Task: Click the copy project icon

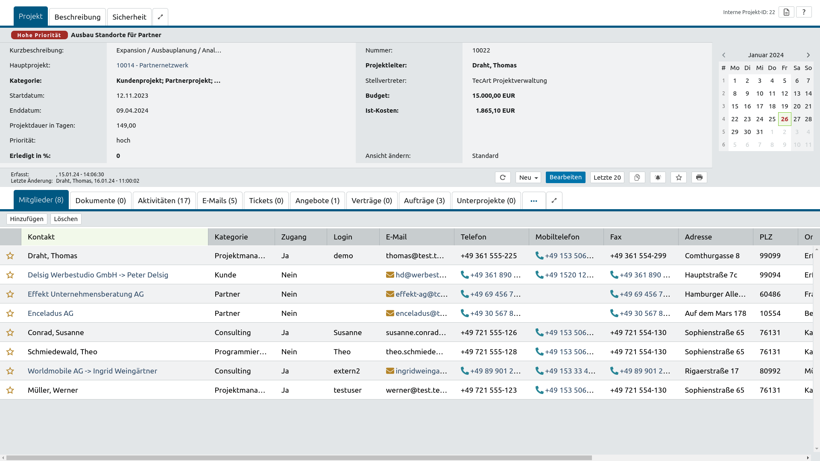Action: [637, 178]
